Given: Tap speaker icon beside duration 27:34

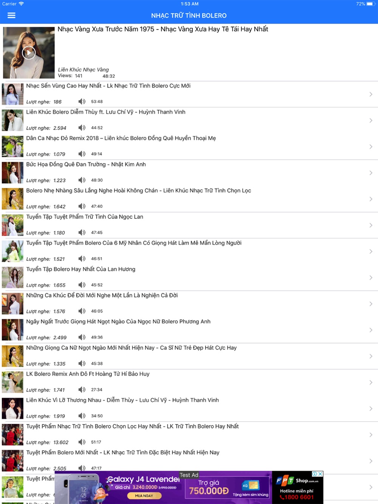Looking at the screenshot, I should (x=82, y=390).
